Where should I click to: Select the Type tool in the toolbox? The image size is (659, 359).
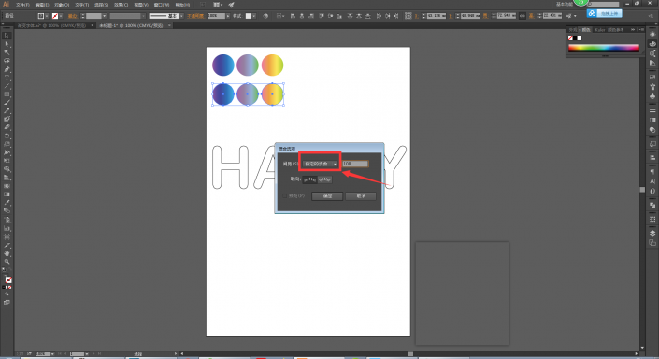coord(7,78)
